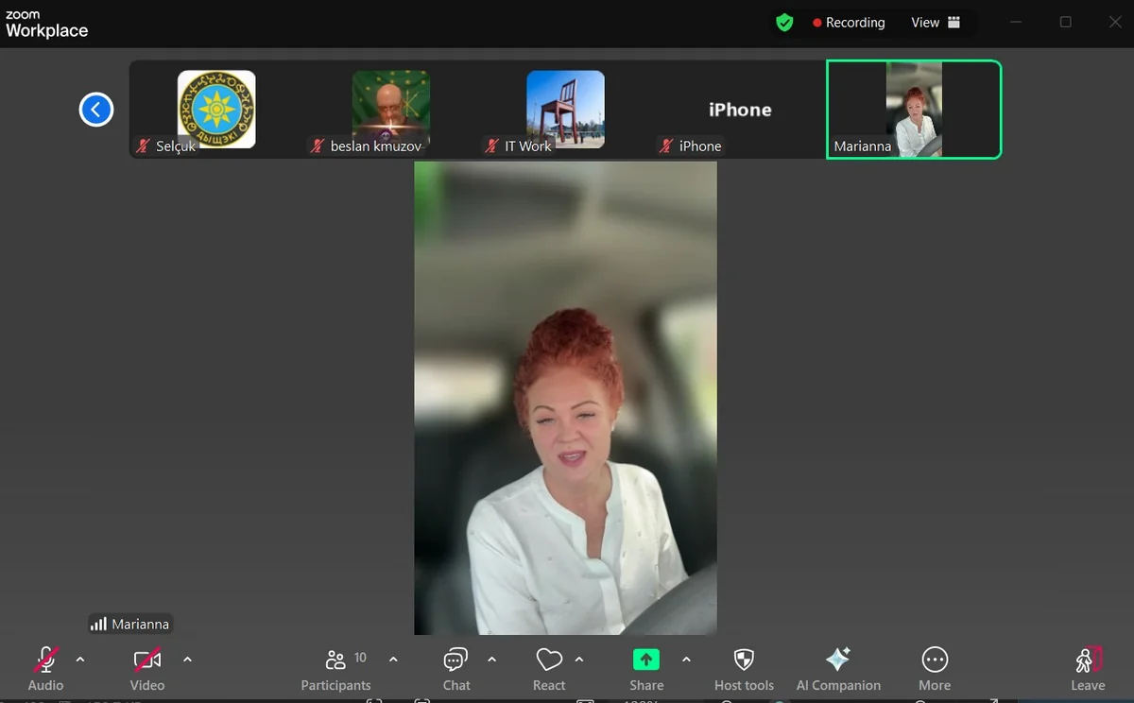This screenshot has width=1134, height=703.
Task: Select the Selçuk participant thumbnail
Action: [216, 110]
